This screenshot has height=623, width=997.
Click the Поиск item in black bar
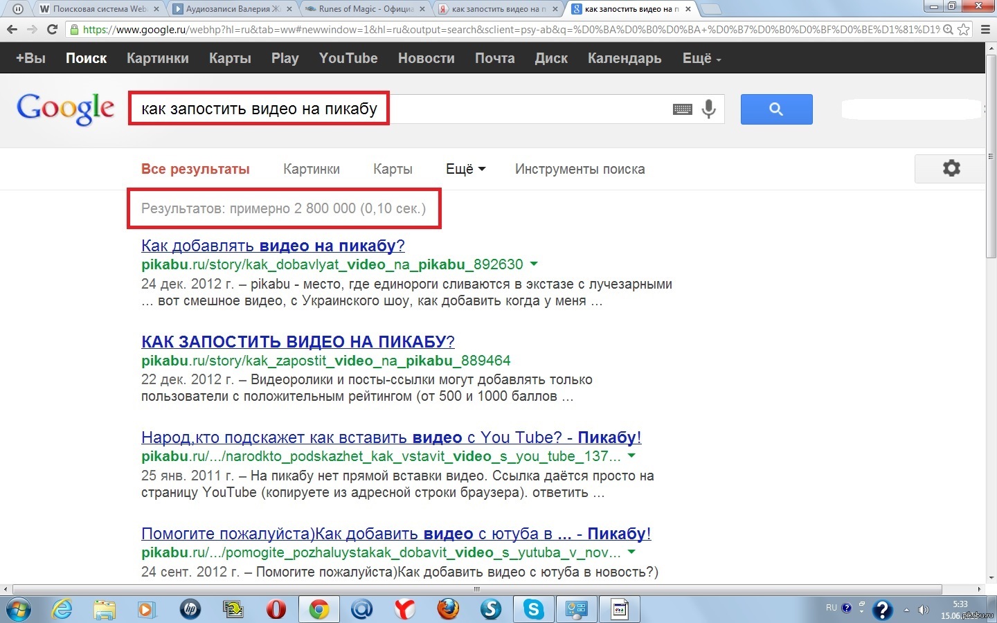[x=87, y=58]
